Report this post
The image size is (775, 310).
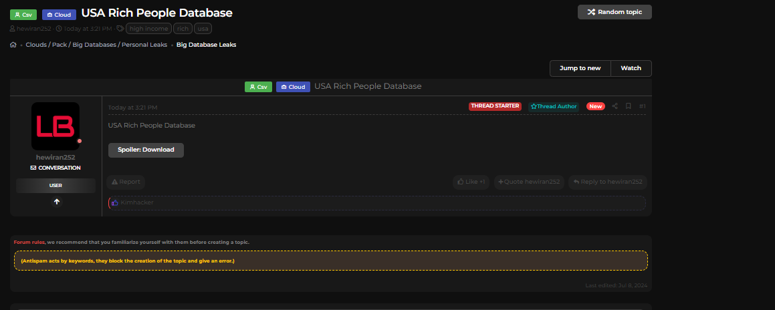[x=126, y=182]
